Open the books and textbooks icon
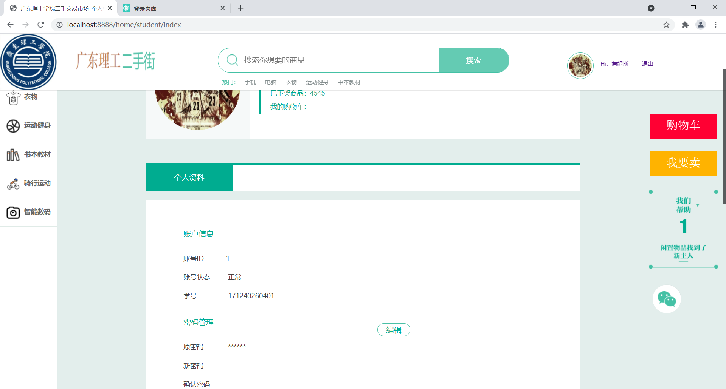 point(13,154)
